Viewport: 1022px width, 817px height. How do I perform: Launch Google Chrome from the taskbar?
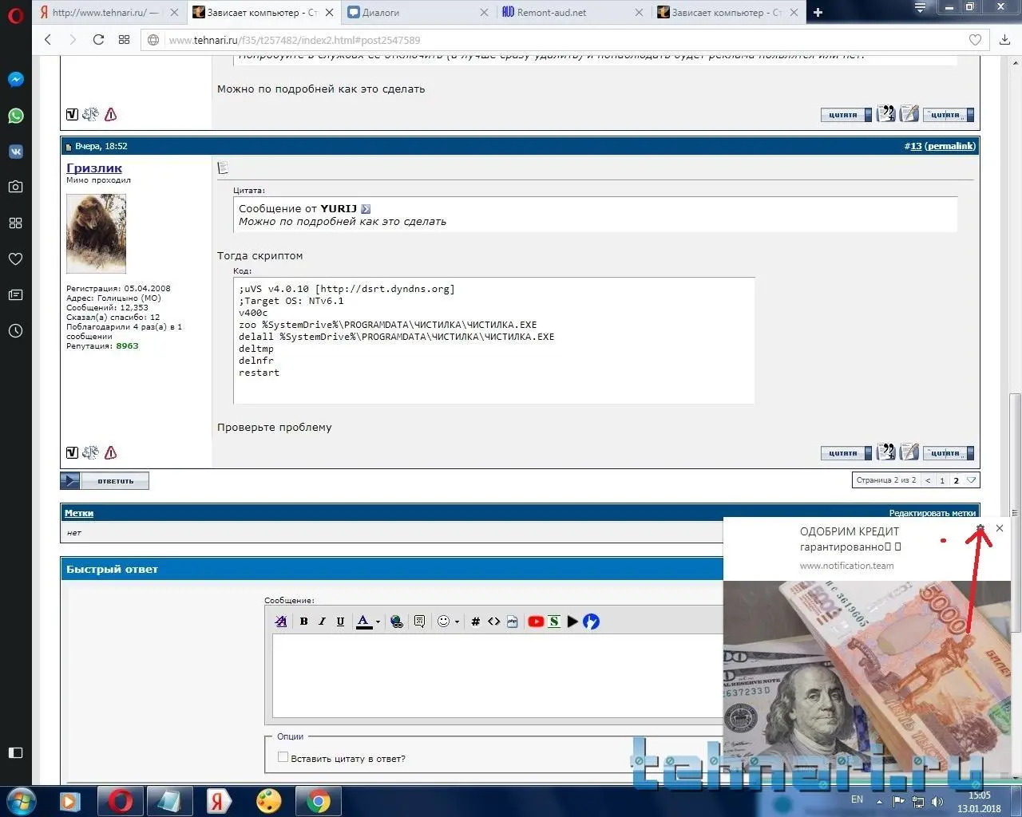point(318,801)
